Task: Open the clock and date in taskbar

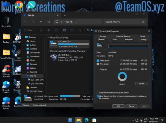Action: (154, 120)
